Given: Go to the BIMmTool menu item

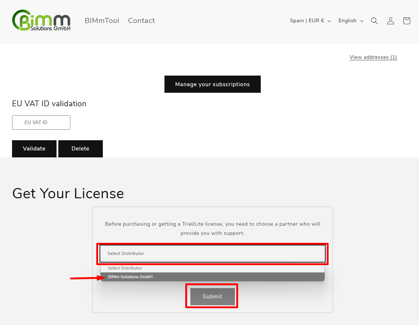Looking at the screenshot, I should point(102,21).
